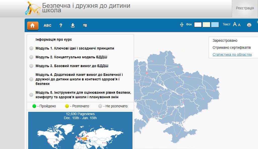258x149 pixels.
Task: Decrease text size with small A
Action: 239,25
